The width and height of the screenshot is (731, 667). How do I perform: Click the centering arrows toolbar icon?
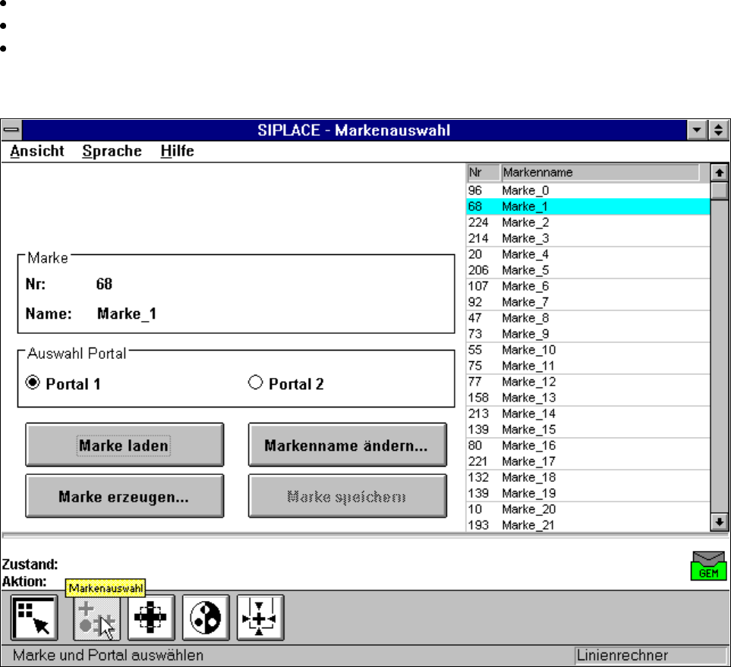260,618
